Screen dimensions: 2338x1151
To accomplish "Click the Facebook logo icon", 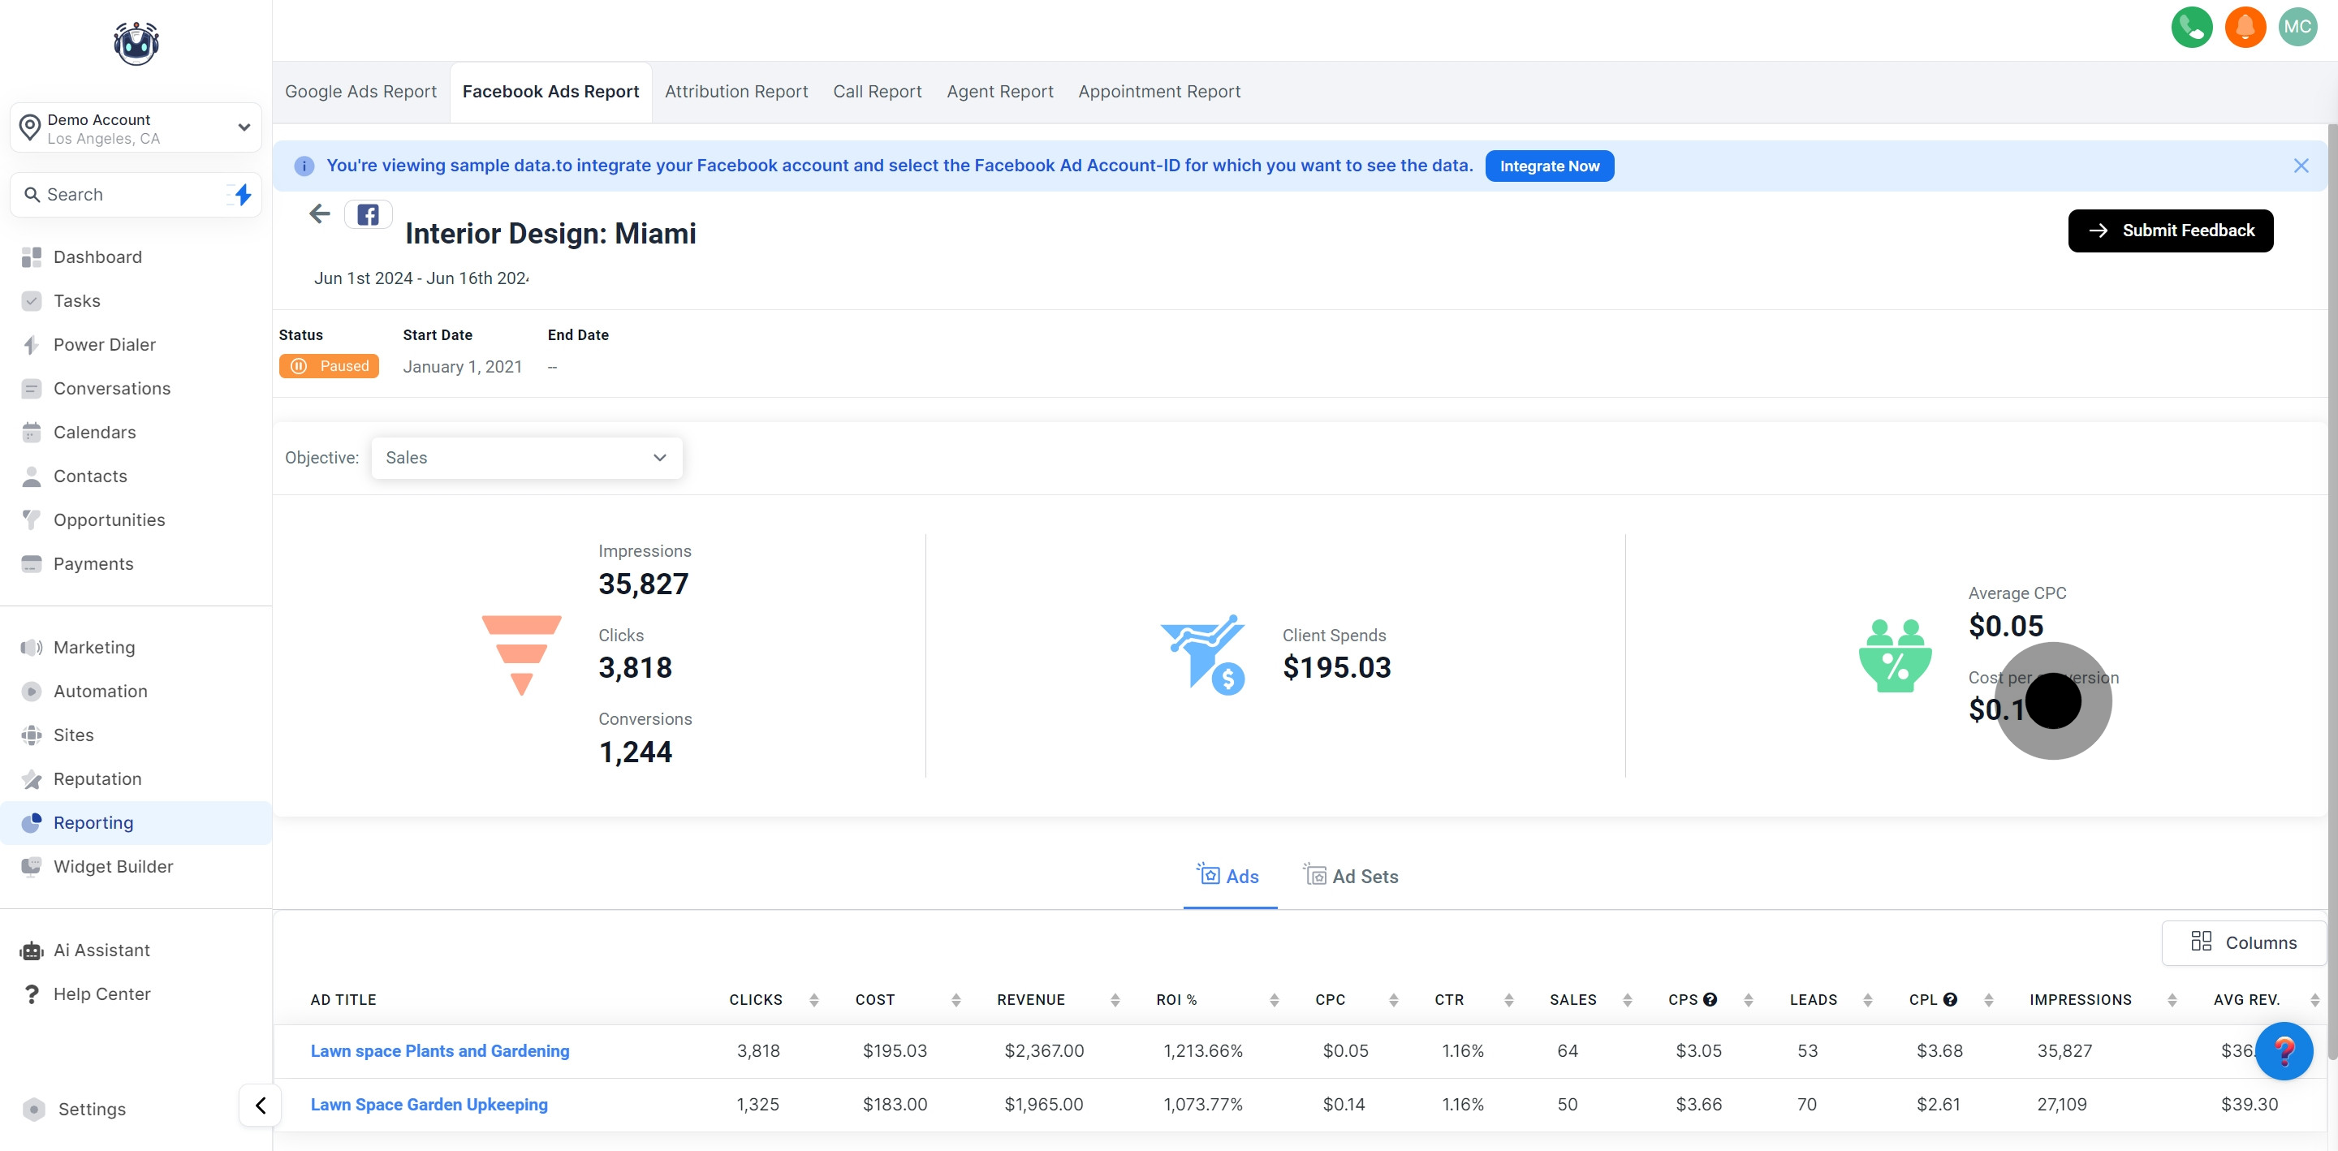I will (x=368, y=215).
